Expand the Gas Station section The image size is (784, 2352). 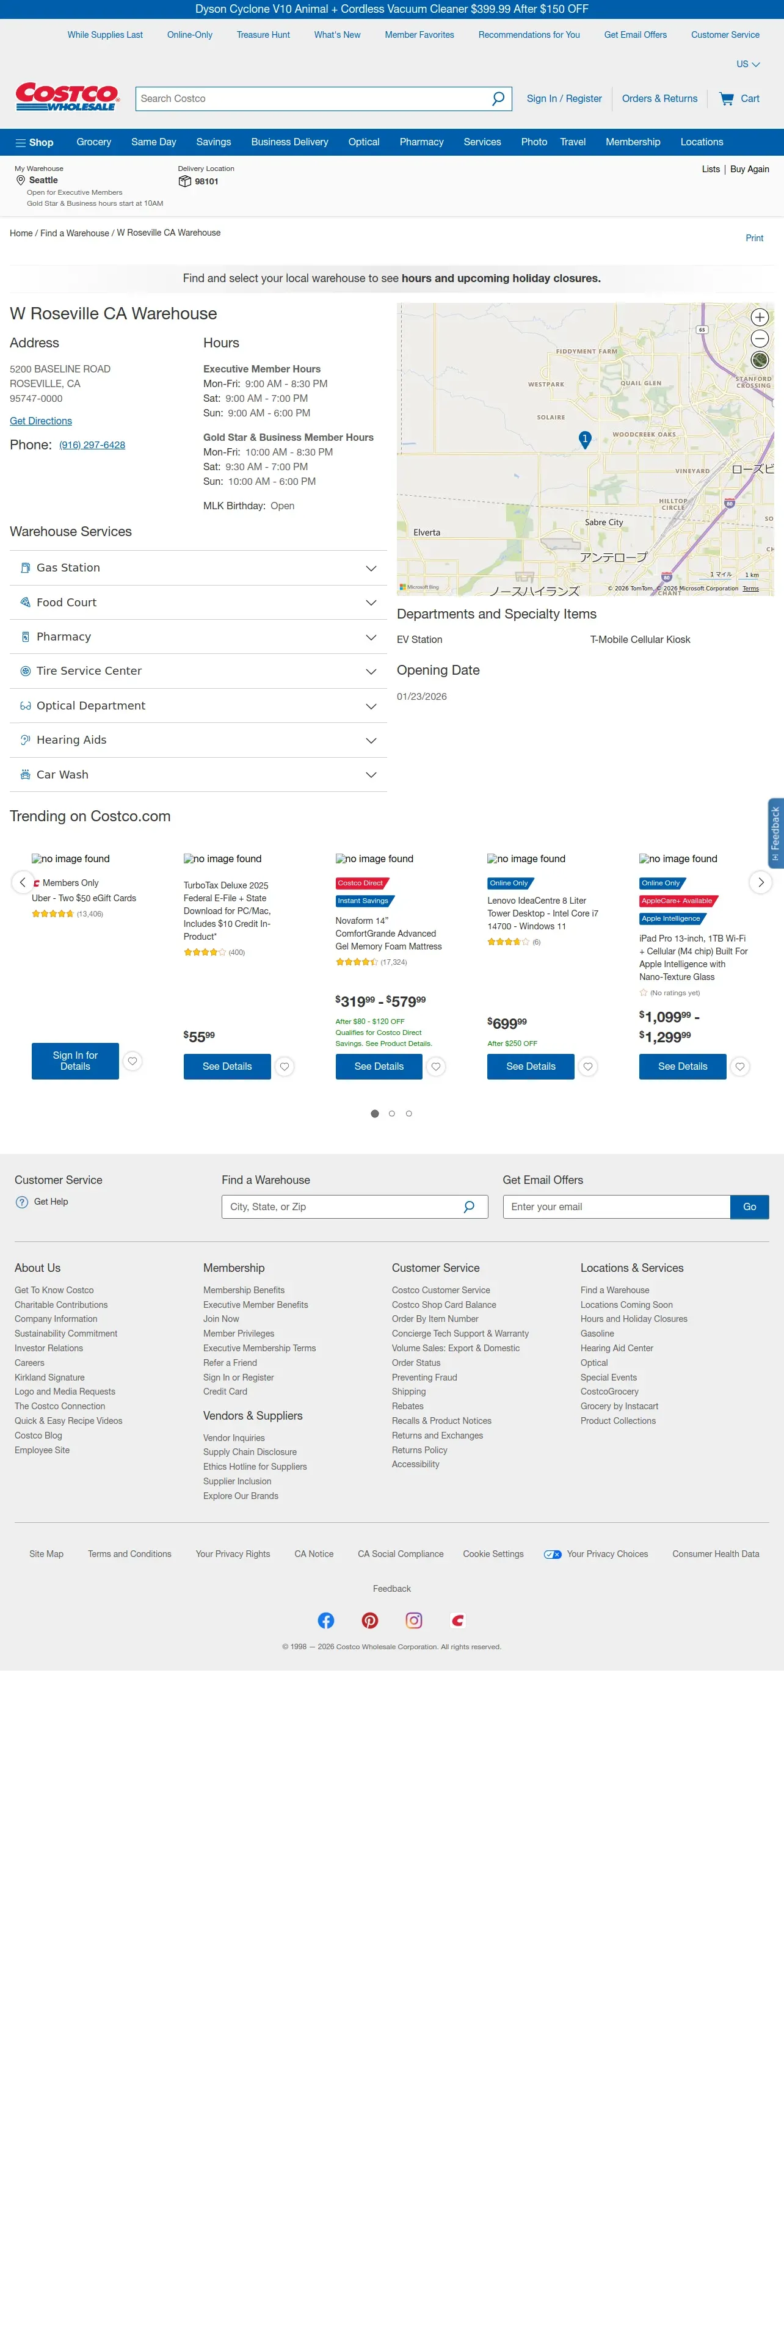click(198, 568)
